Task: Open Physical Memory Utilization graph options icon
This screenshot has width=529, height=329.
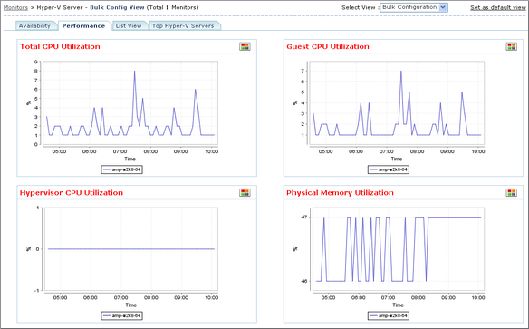Action: [x=512, y=193]
